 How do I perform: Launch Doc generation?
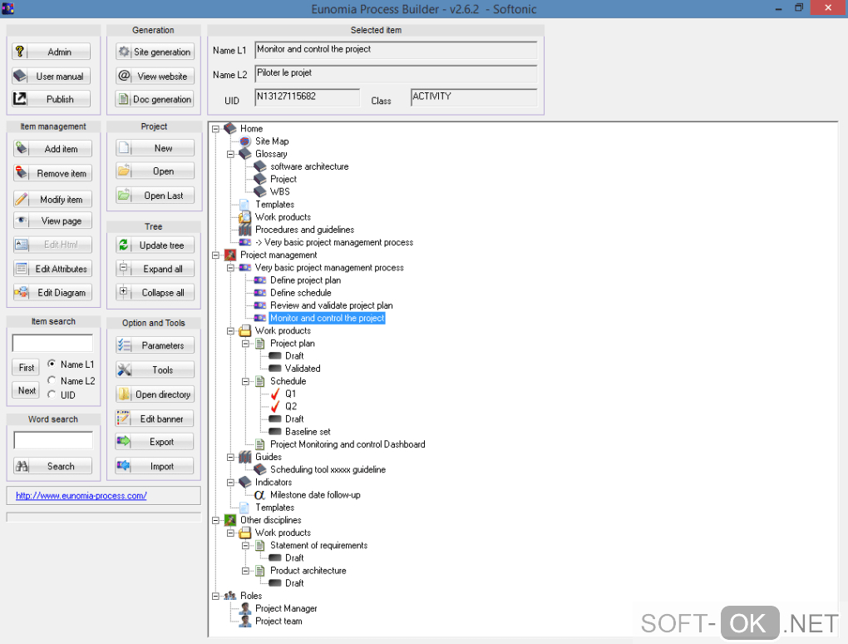(x=155, y=99)
